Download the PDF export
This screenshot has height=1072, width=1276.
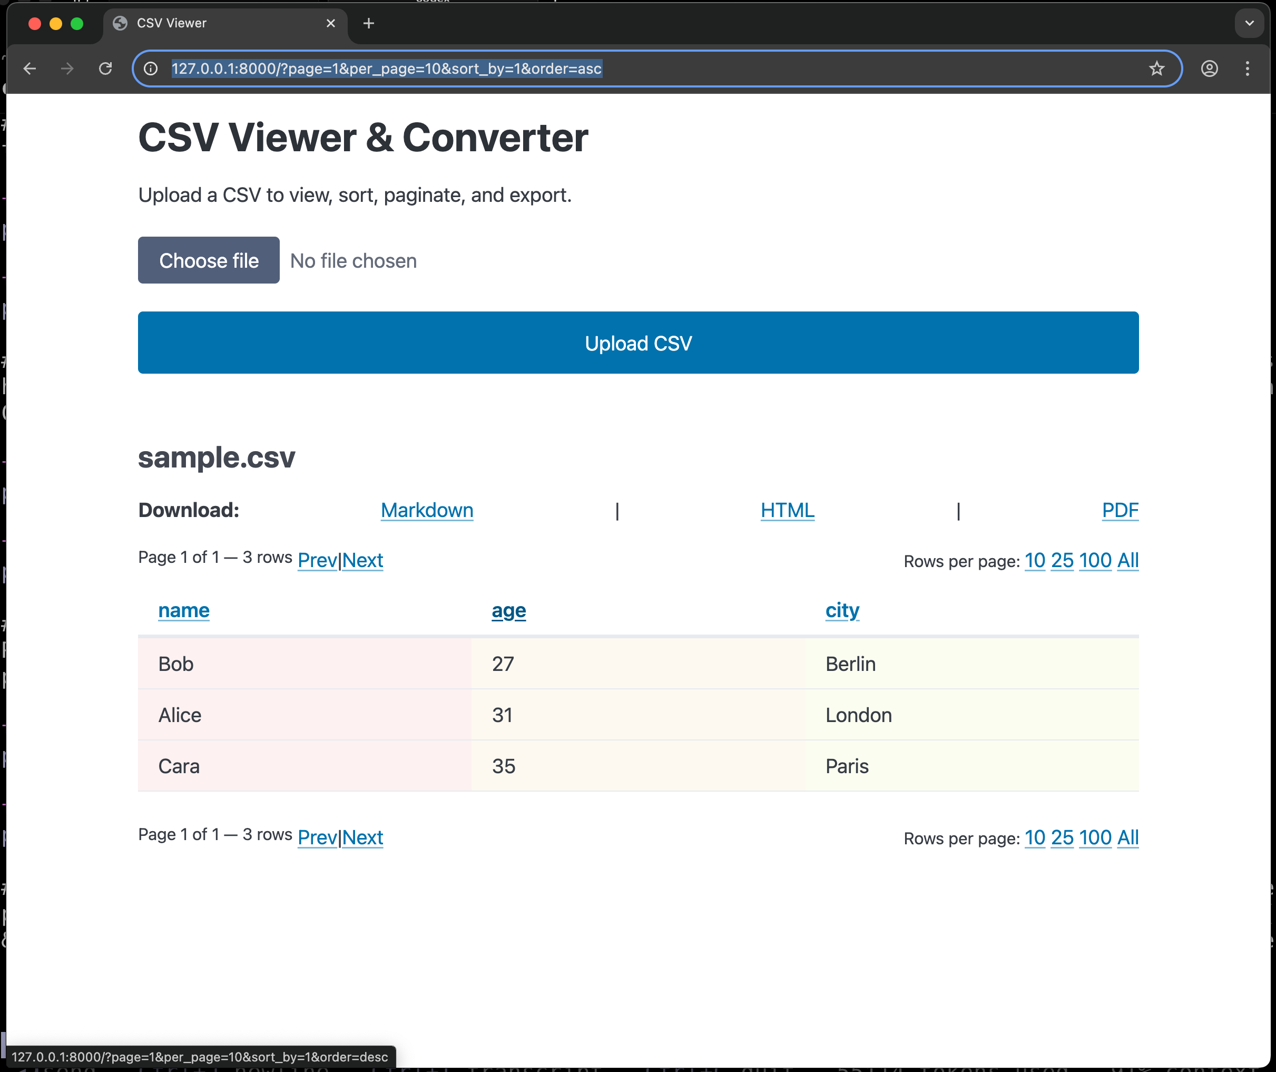point(1120,511)
